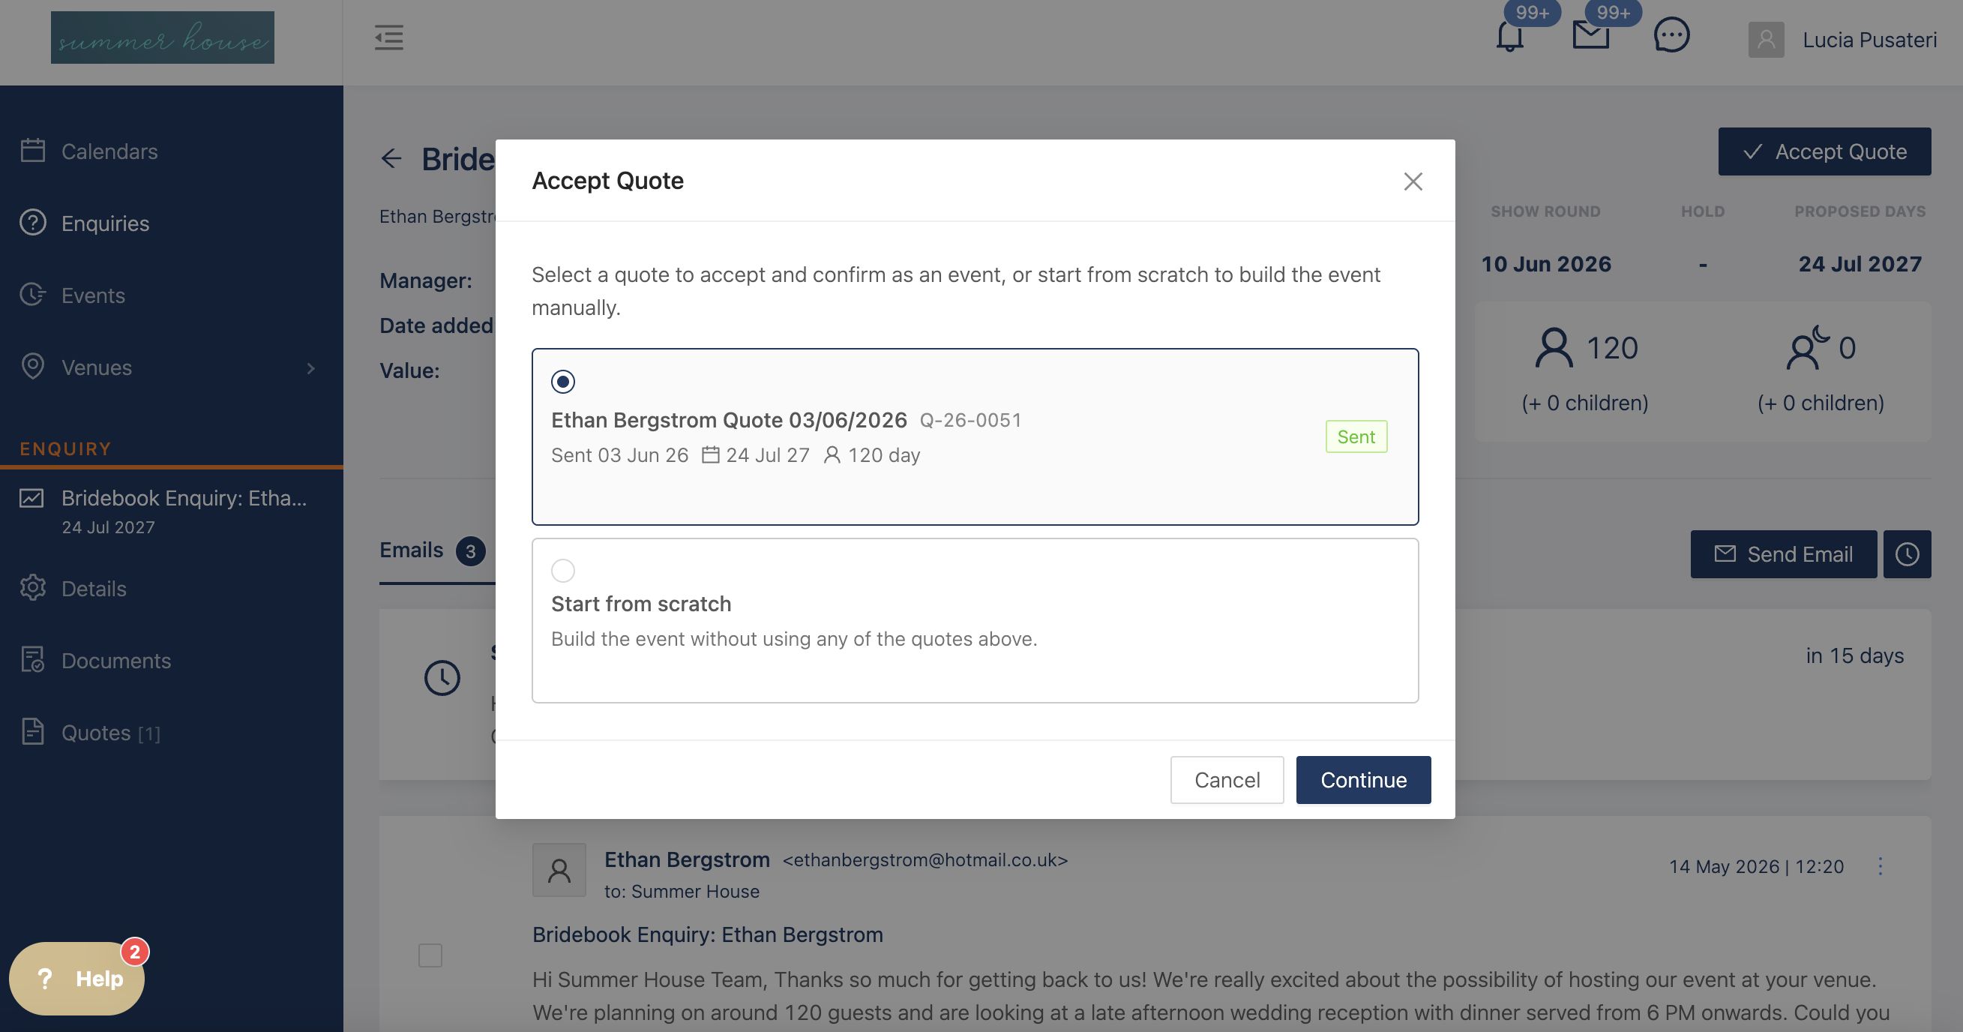Click the user avatar icon for Lucia Pusateri
This screenshot has width=1963, height=1032.
(x=1766, y=40)
